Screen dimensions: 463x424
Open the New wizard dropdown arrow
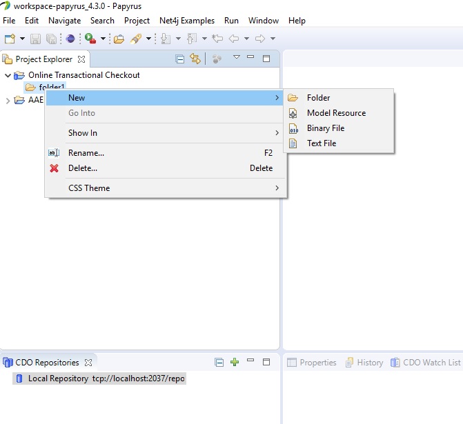[x=22, y=39]
